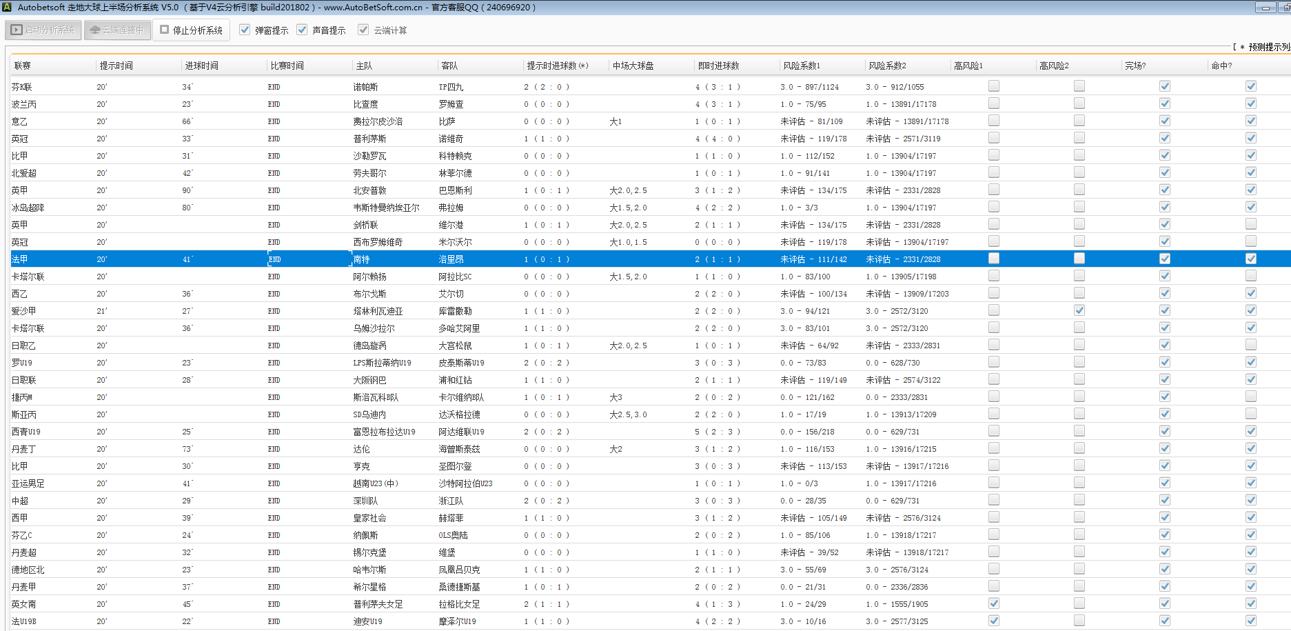The width and height of the screenshot is (1291, 631).
Task: Uncheck 高风险2 box in 爱沙甲 row
Action: tap(1079, 310)
